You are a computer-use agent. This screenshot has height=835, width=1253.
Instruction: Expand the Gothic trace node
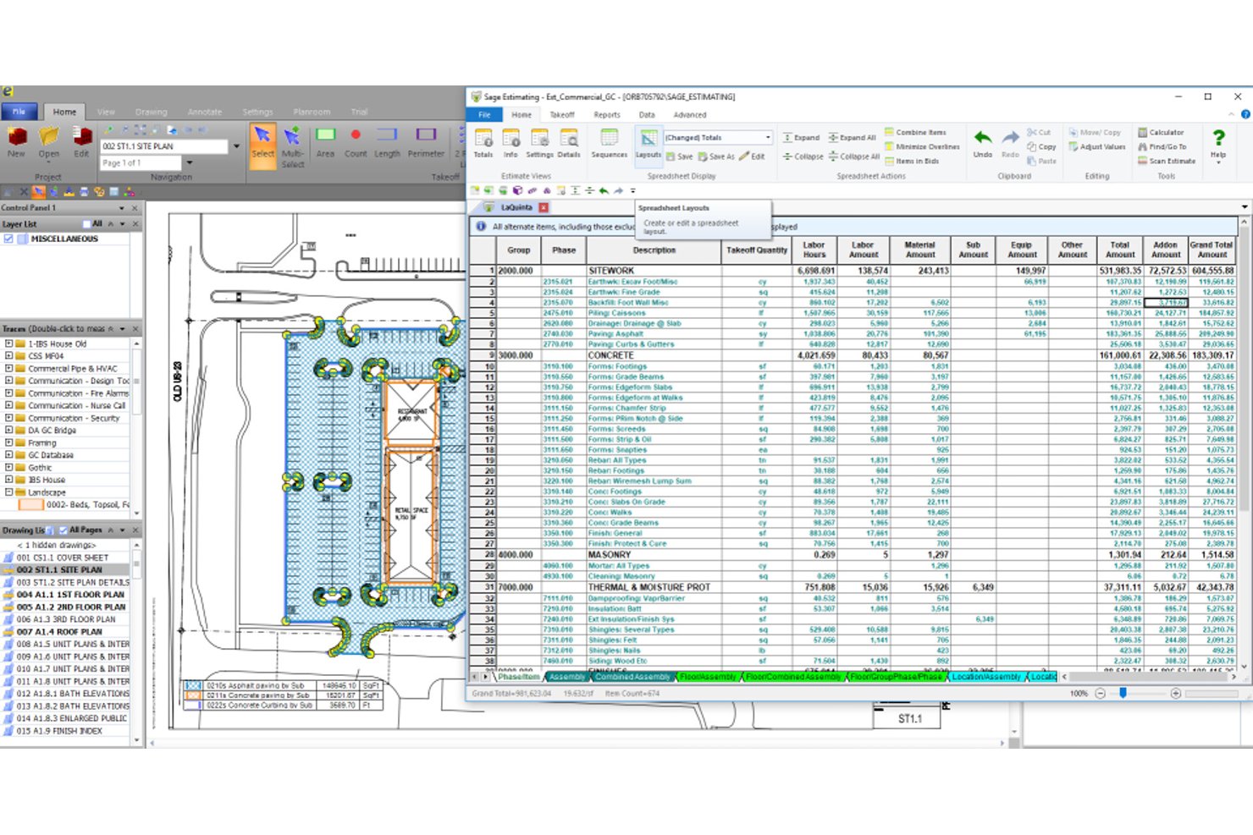pyautogui.click(x=8, y=468)
